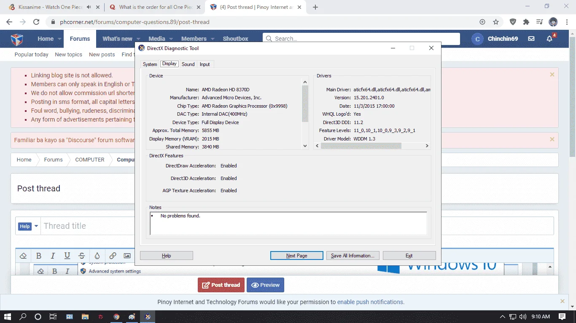Open forum inbox envelope icon
576x323 pixels.
coord(531,39)
